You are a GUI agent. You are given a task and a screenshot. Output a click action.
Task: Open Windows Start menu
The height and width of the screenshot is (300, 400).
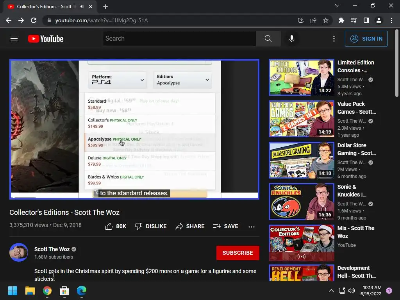[x=12, y=291]
